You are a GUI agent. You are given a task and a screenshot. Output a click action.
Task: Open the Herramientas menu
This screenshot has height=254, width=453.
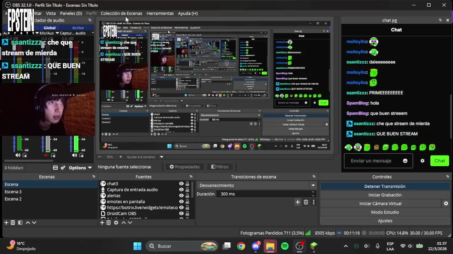(160, 13)
